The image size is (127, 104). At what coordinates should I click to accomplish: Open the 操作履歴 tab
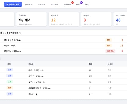pos(54,5)
